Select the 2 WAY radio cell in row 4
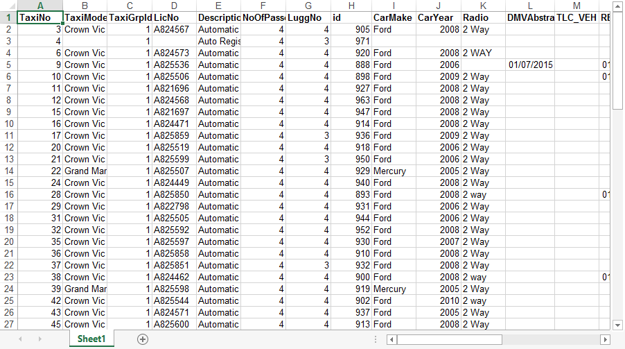 tap(483, 53)
